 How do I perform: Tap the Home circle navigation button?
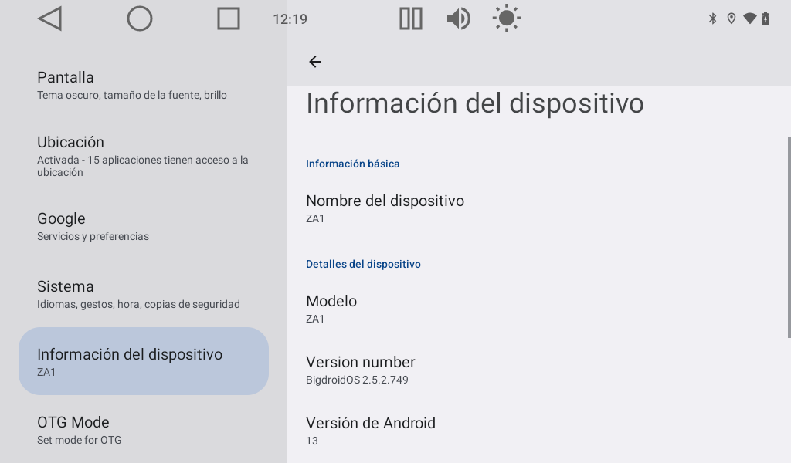[140, 19]
